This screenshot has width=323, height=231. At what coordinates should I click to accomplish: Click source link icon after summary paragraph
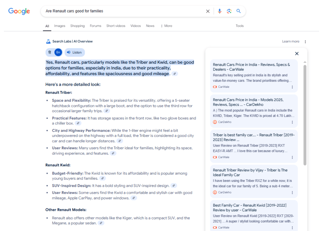(x=175, y=74)
